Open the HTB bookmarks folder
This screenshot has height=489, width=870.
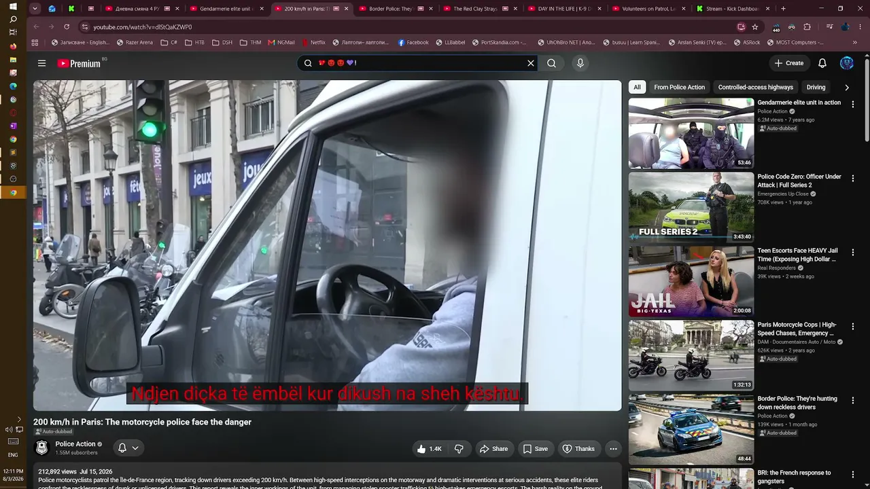(194, 42)
